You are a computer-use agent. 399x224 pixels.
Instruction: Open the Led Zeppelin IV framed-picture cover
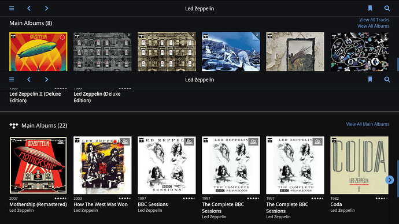point(295,51)
